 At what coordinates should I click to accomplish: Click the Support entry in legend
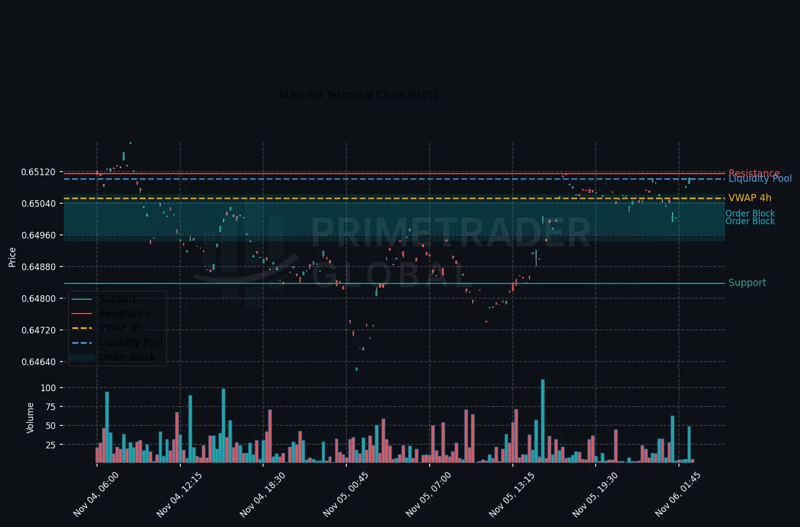[117, 299]
